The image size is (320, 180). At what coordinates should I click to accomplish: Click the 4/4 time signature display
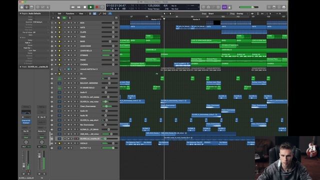click(x=165, y=5)
